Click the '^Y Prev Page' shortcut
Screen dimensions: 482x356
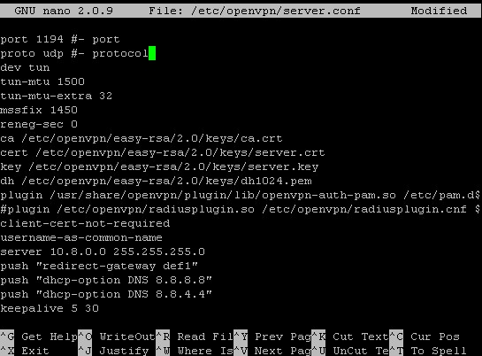272,337
